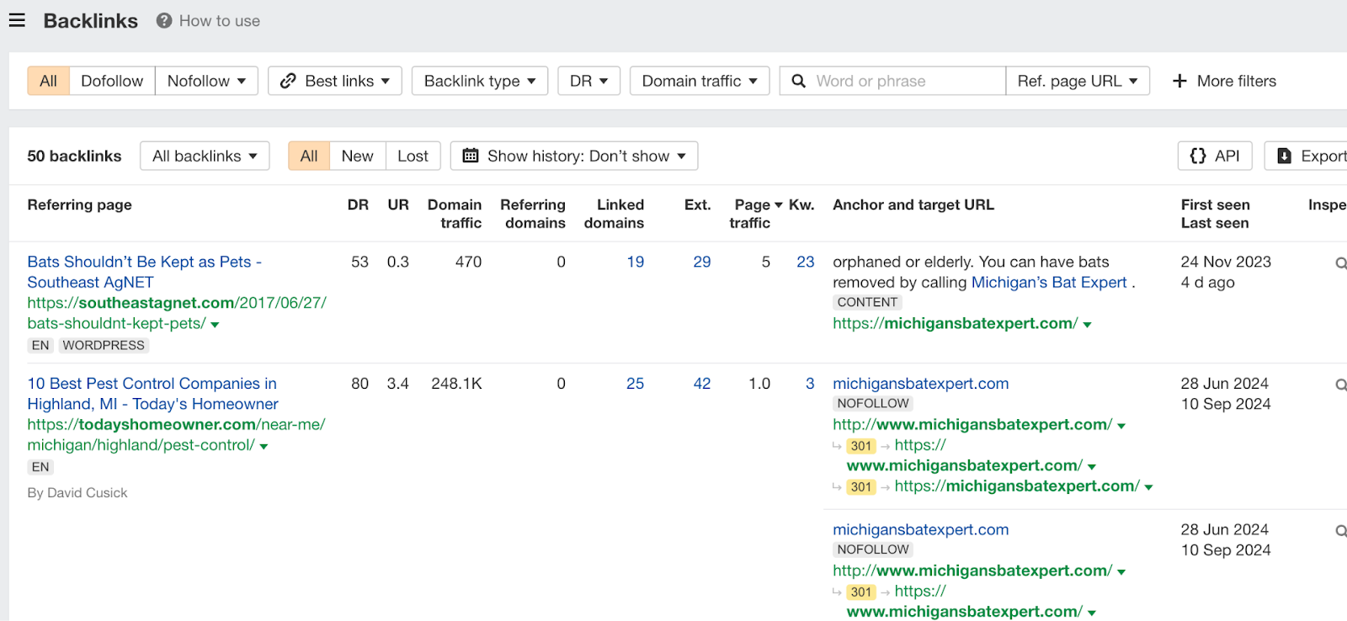Open the todayshomeowner.com referring page URL
Image resolution: width=1347 pixels, height=621 pixels.
coord(176,435)
